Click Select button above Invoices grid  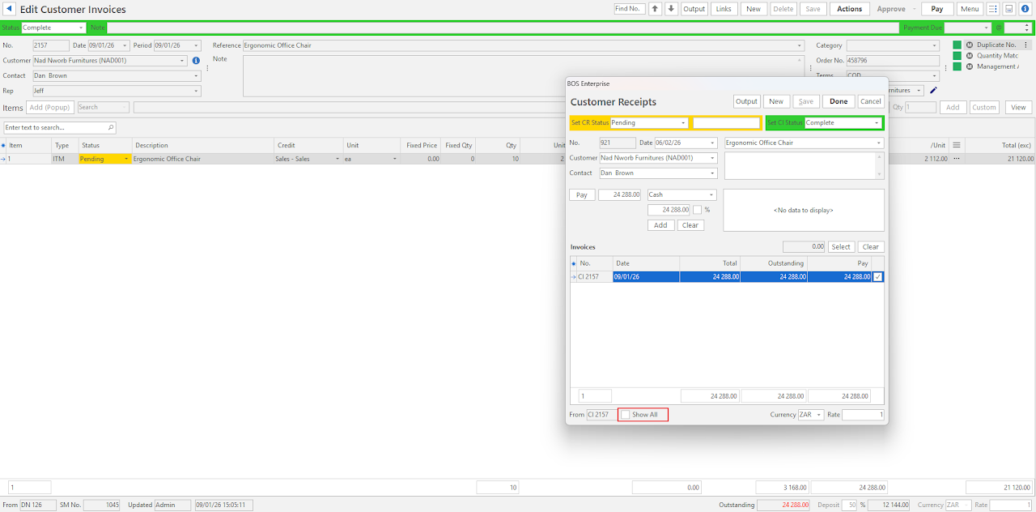[841, 247]
